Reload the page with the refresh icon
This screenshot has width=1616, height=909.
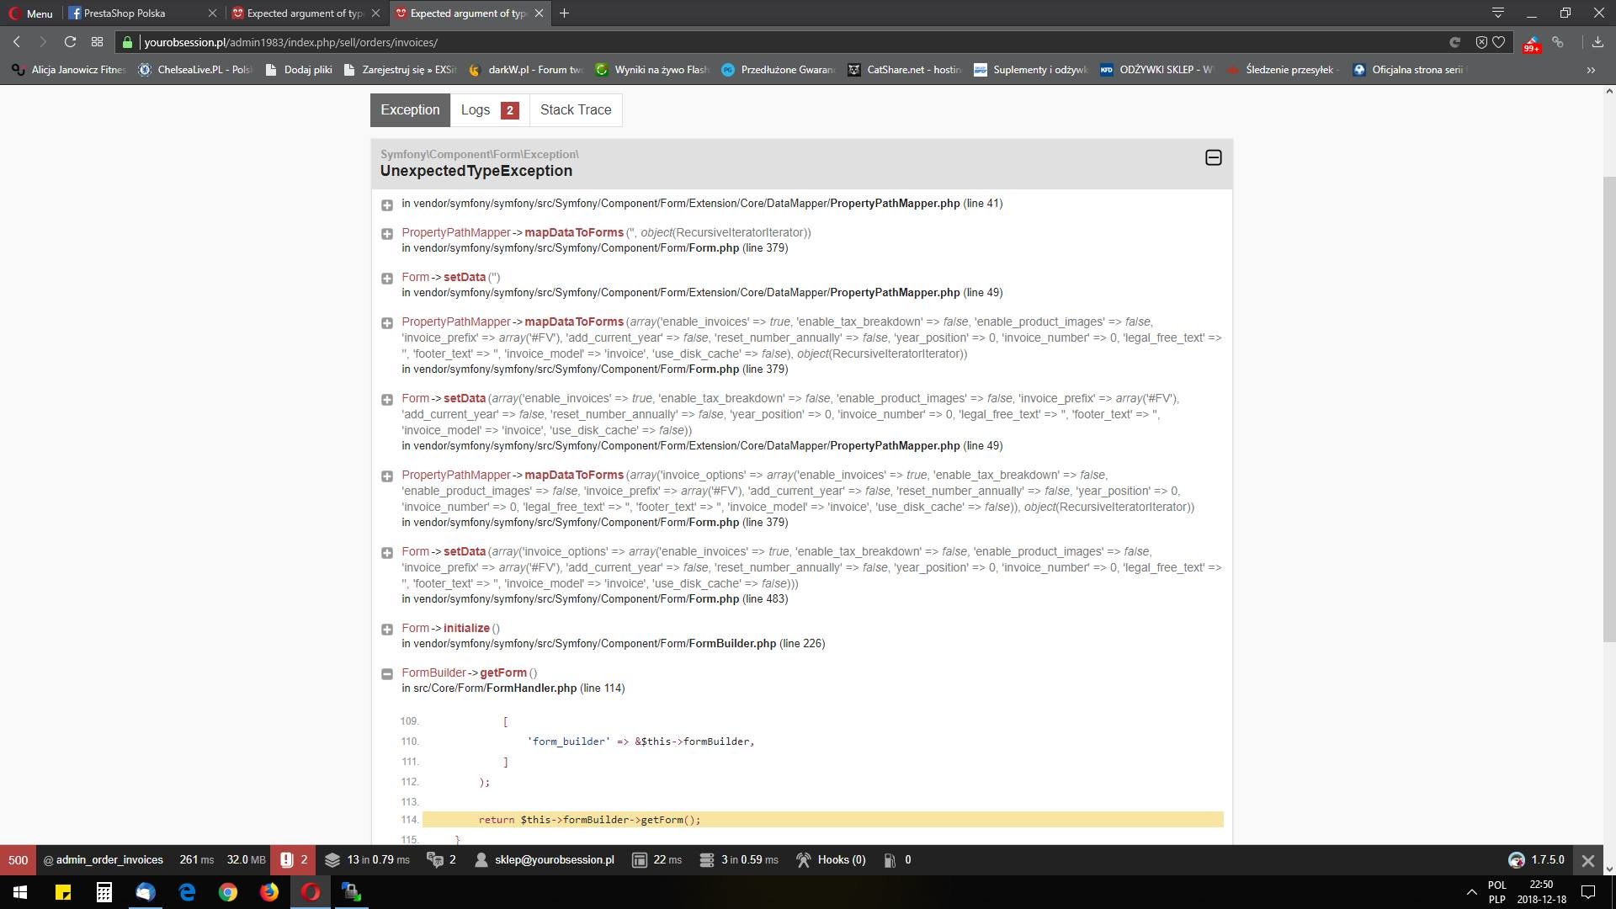(71, 42)
